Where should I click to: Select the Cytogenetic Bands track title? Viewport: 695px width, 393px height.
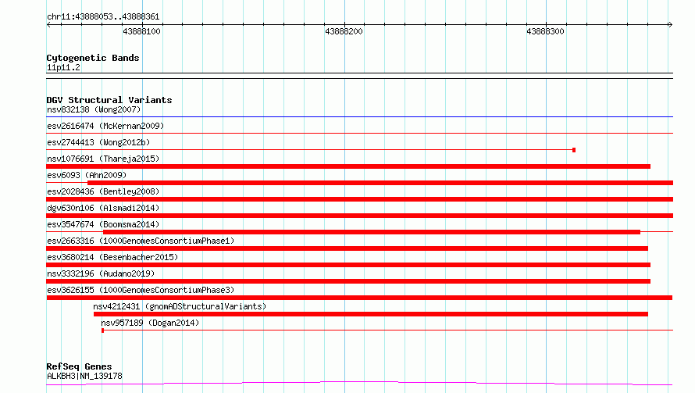pos(93,58)
